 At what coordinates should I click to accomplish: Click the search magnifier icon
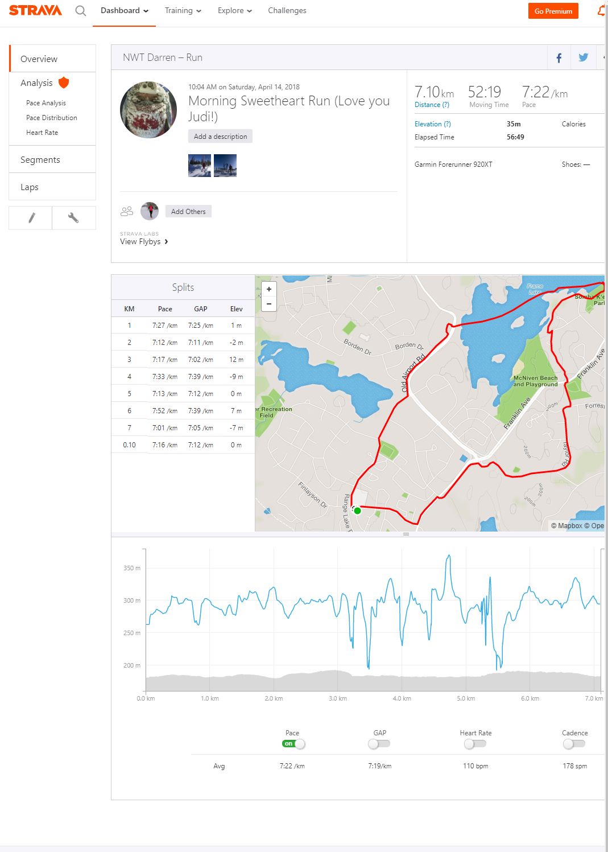click(81, 11)
